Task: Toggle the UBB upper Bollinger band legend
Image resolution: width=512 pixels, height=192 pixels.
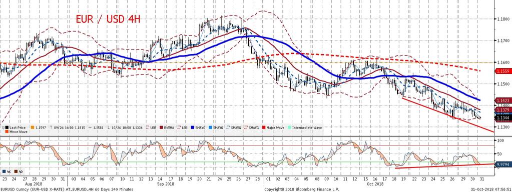Action: [x=151, y=128]
